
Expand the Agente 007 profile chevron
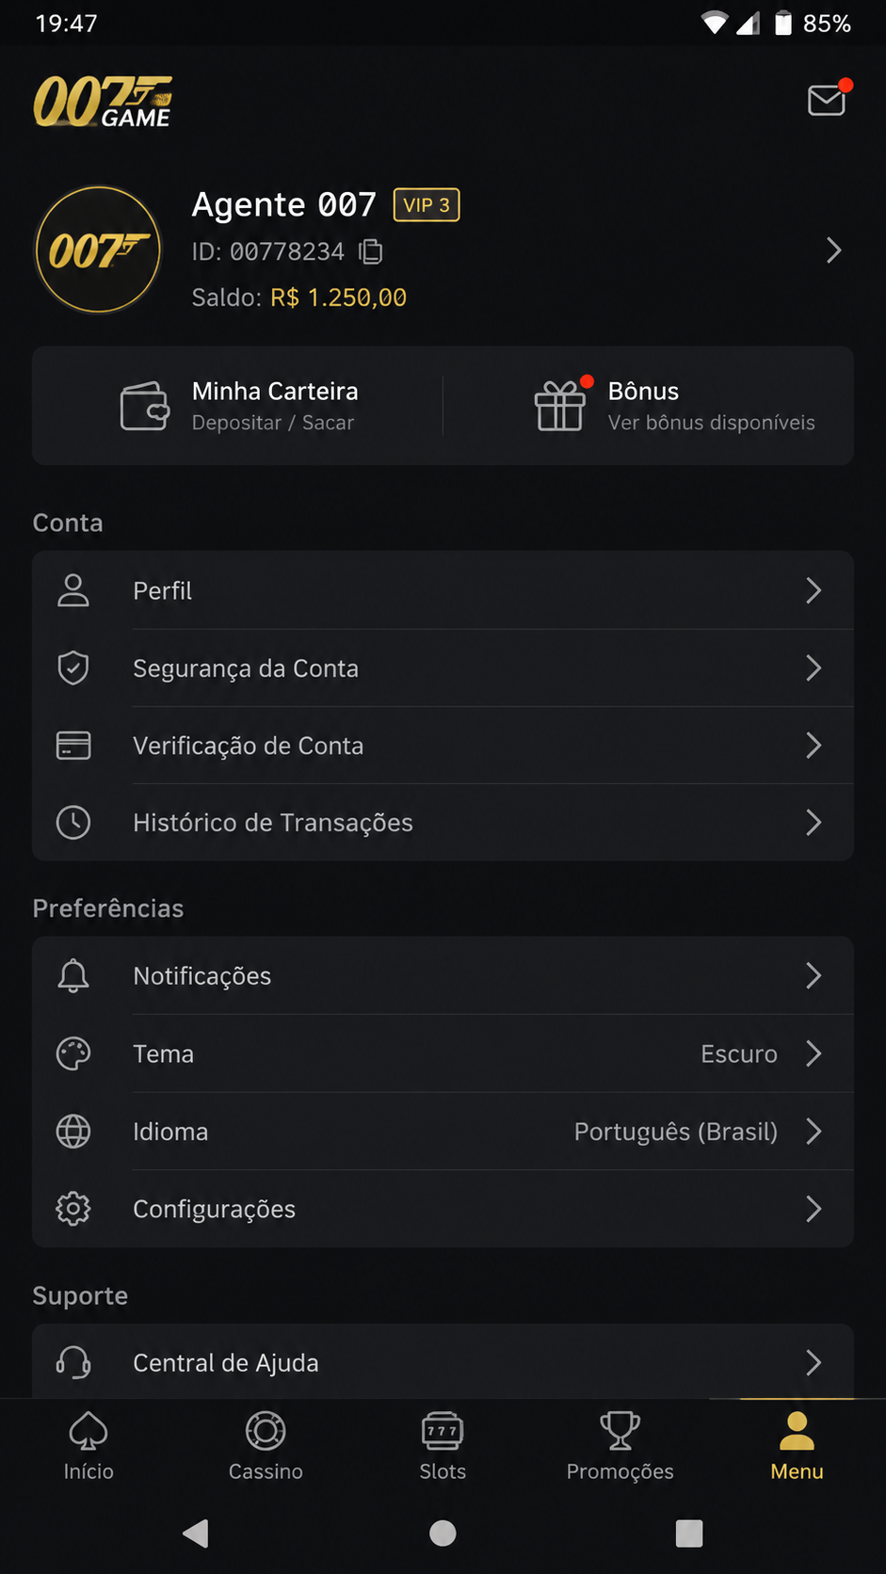point(833,250)
